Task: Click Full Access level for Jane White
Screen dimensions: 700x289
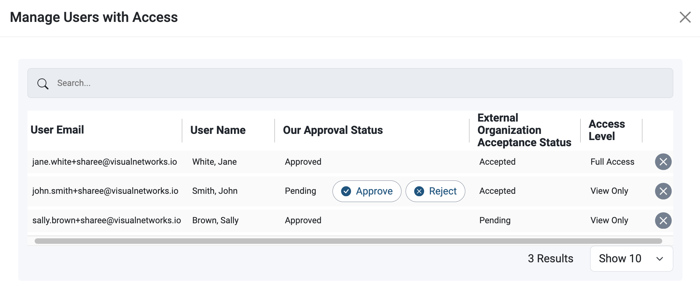Action: (612, 162)
